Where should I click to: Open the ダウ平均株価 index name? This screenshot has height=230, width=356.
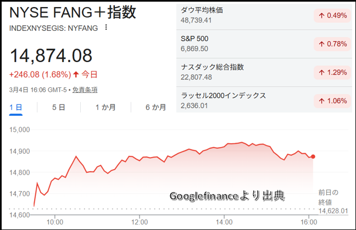point(201,10)
